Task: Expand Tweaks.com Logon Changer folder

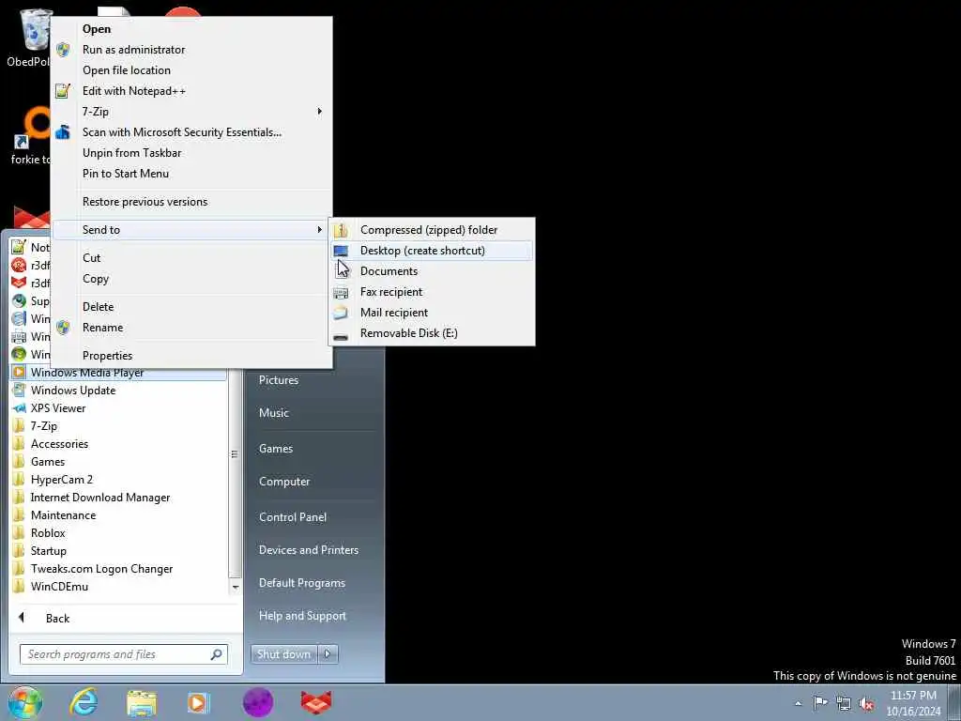Action: click(119, 569)
